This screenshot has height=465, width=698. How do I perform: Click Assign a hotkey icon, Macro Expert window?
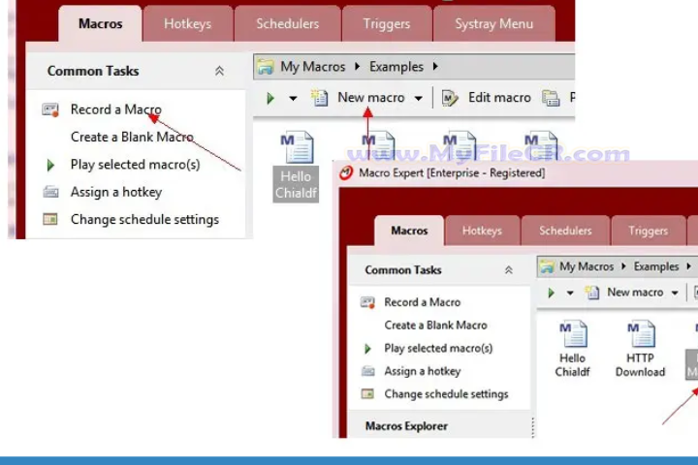368,371
